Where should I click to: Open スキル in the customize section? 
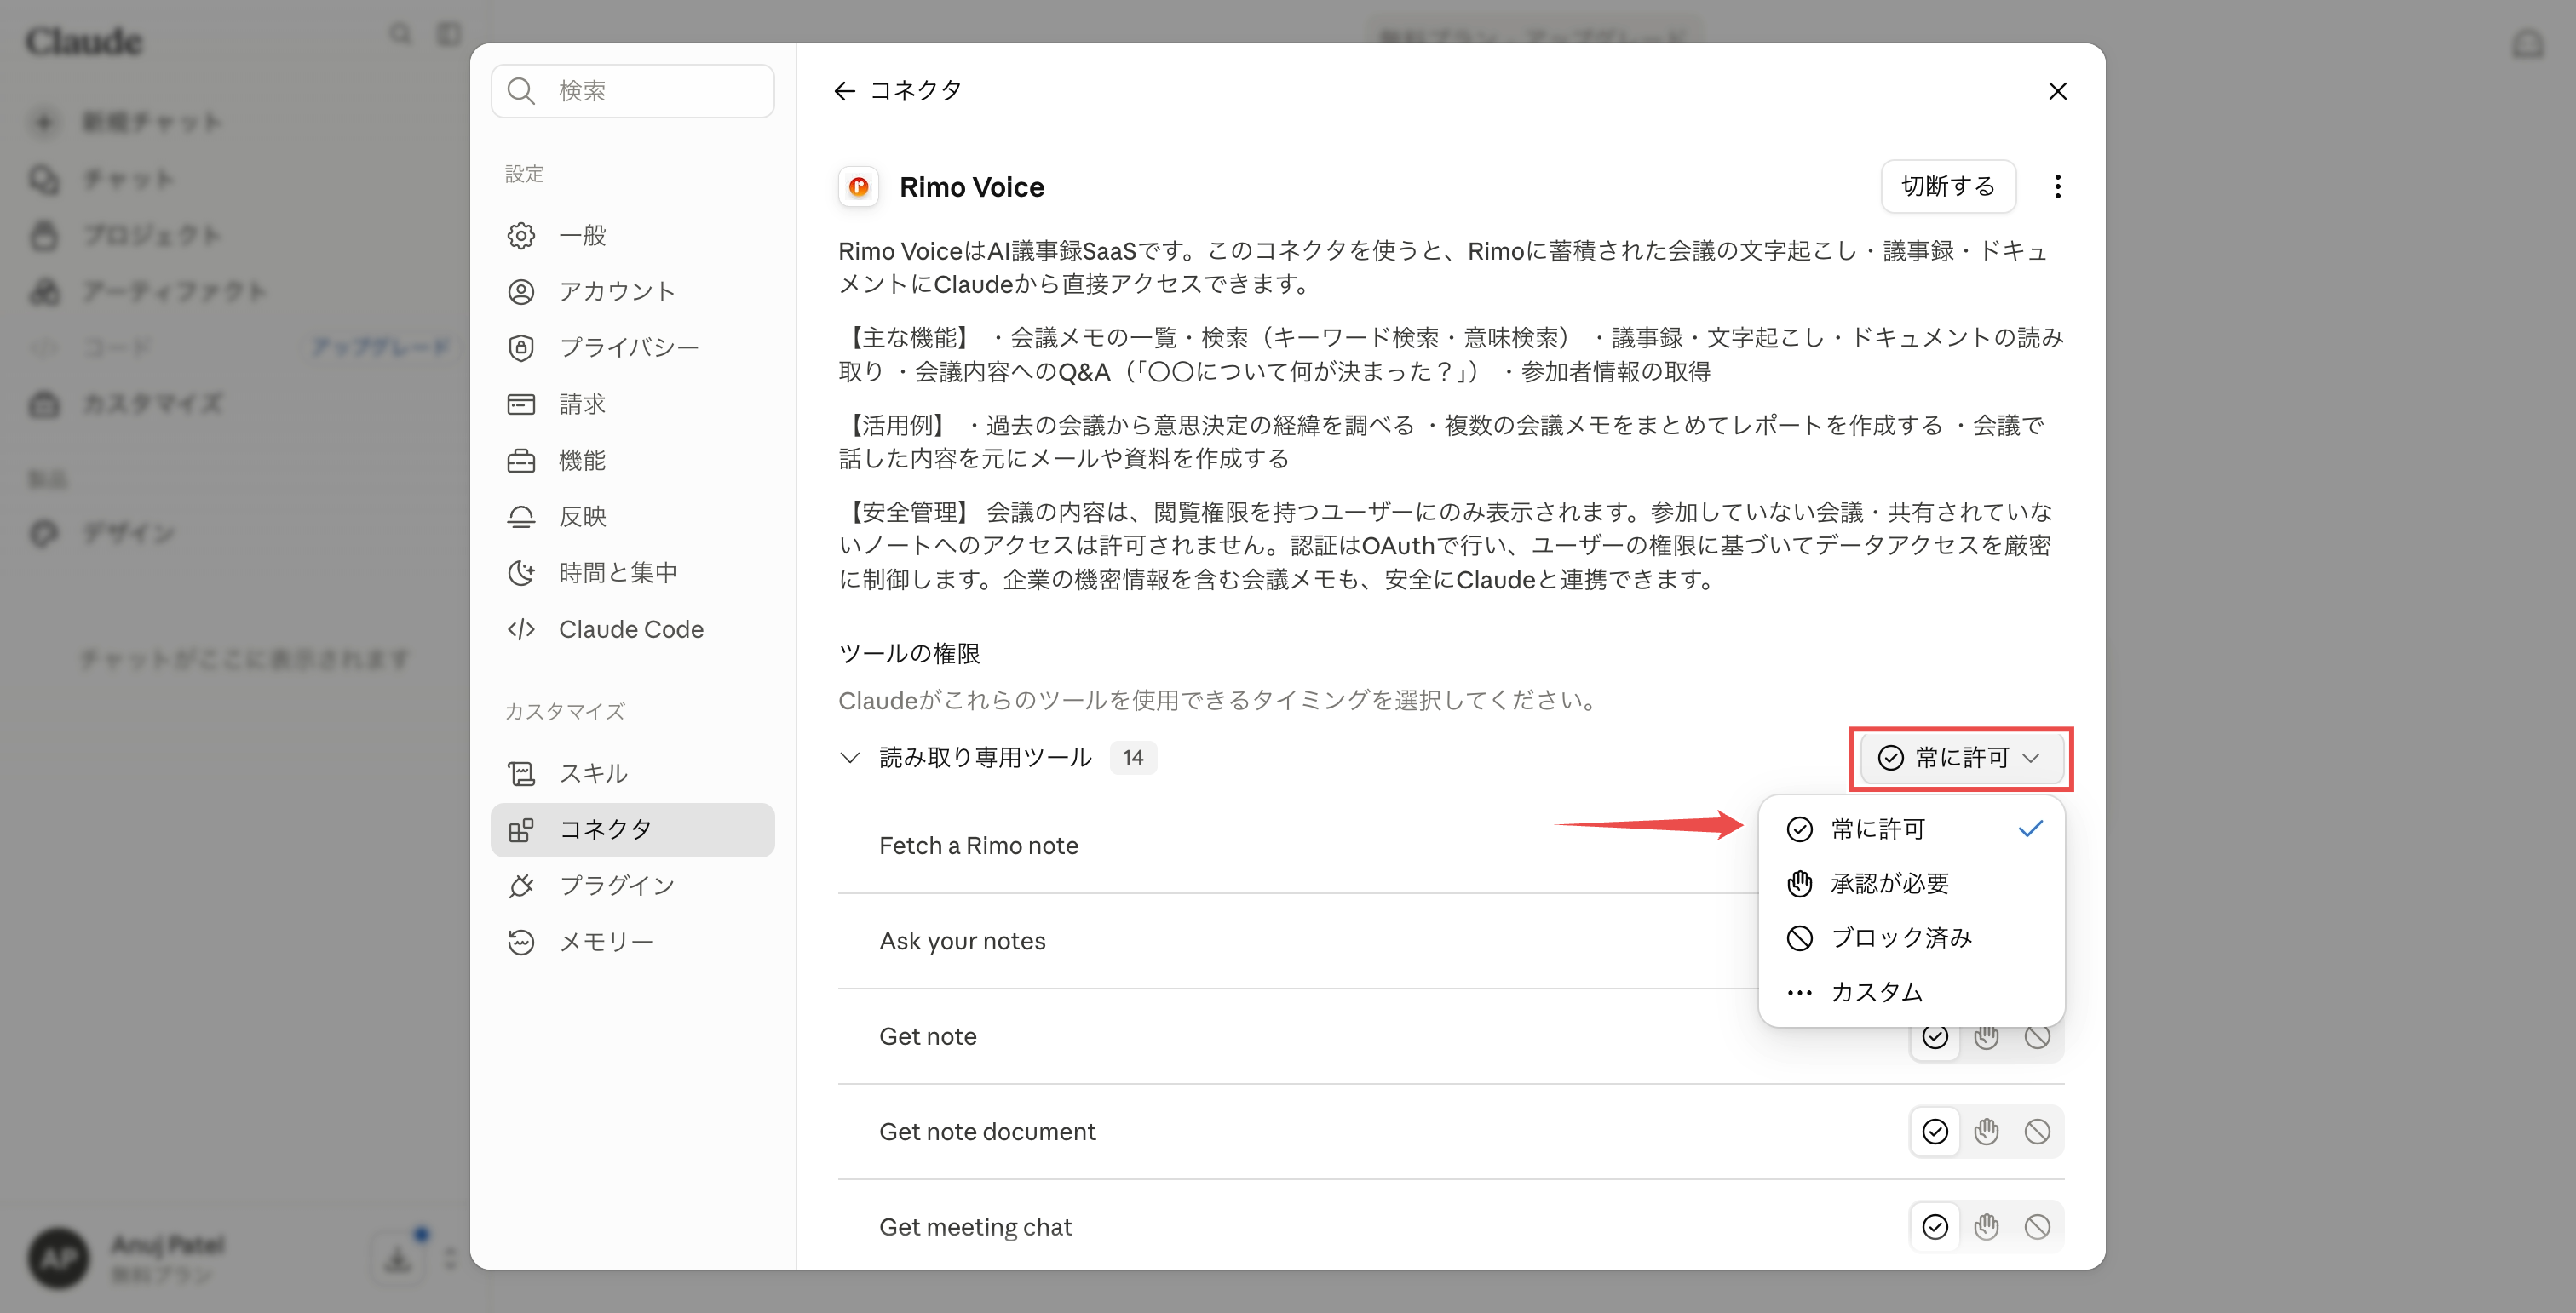tap(632, 773)
